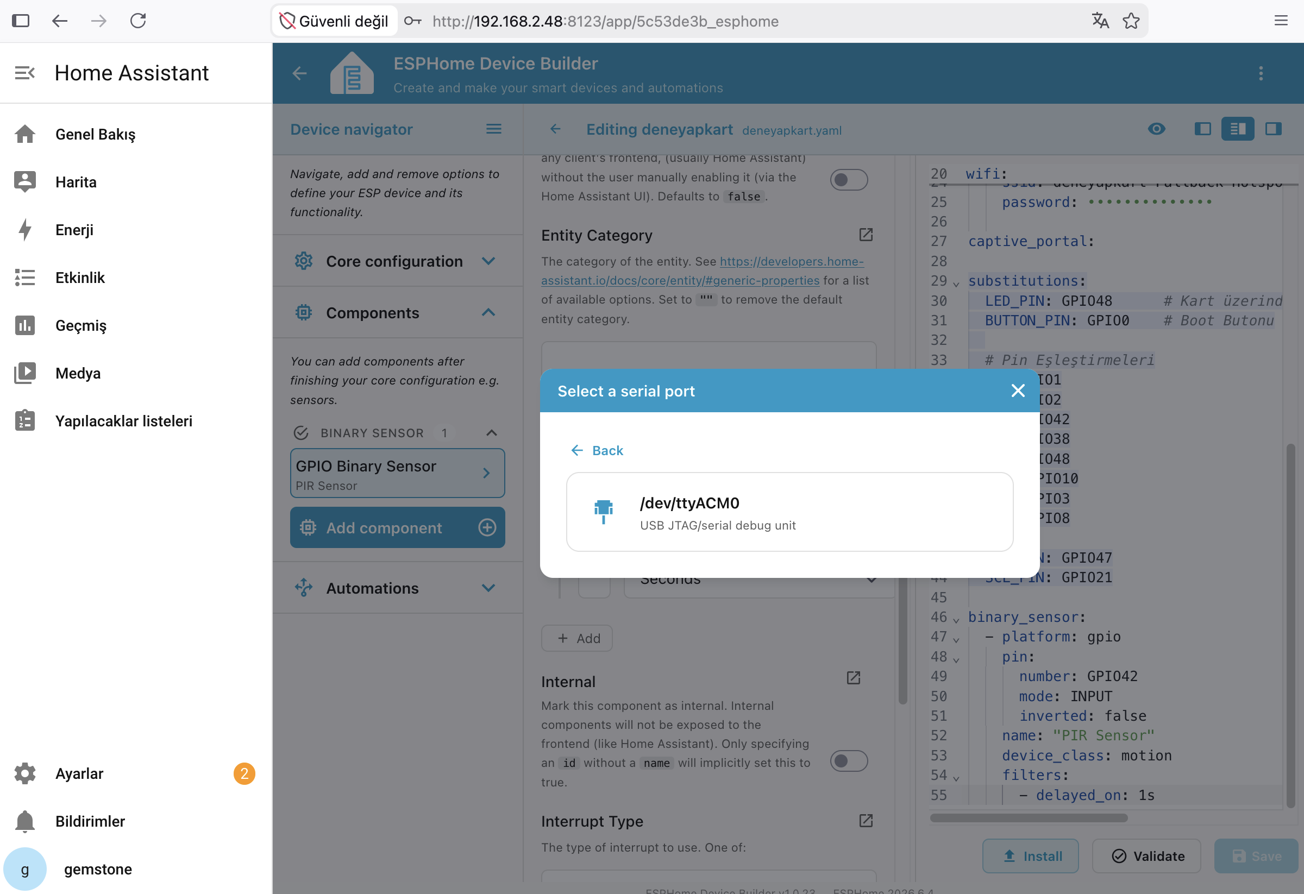
Task: Click the Güvenli değil security indicator
Action: 334,21
